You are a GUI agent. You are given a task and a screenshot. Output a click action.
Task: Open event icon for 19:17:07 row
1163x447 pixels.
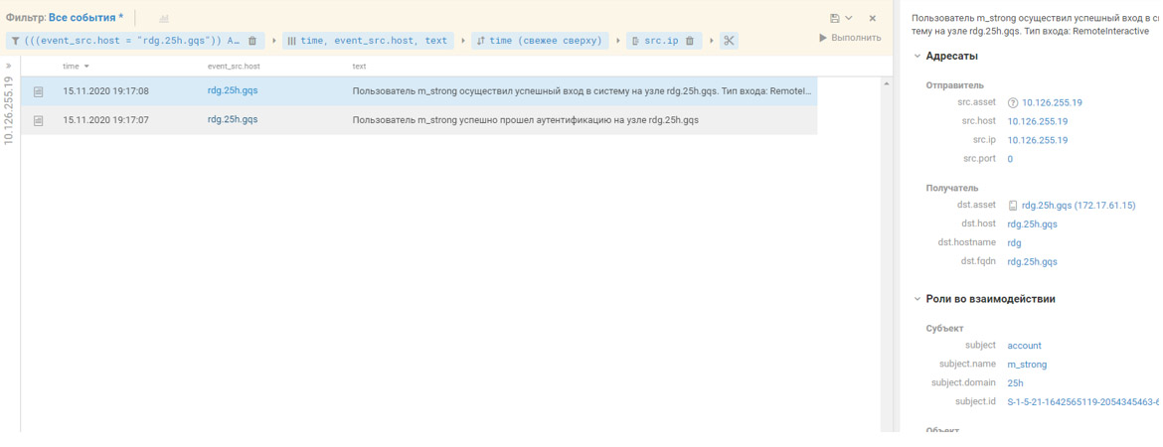tap(39, 119)
